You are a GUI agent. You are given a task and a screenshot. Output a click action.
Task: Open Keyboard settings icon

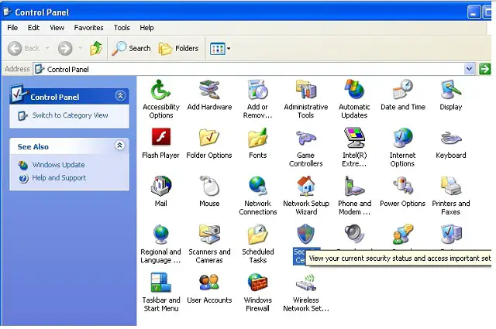(x=451, y=143)
